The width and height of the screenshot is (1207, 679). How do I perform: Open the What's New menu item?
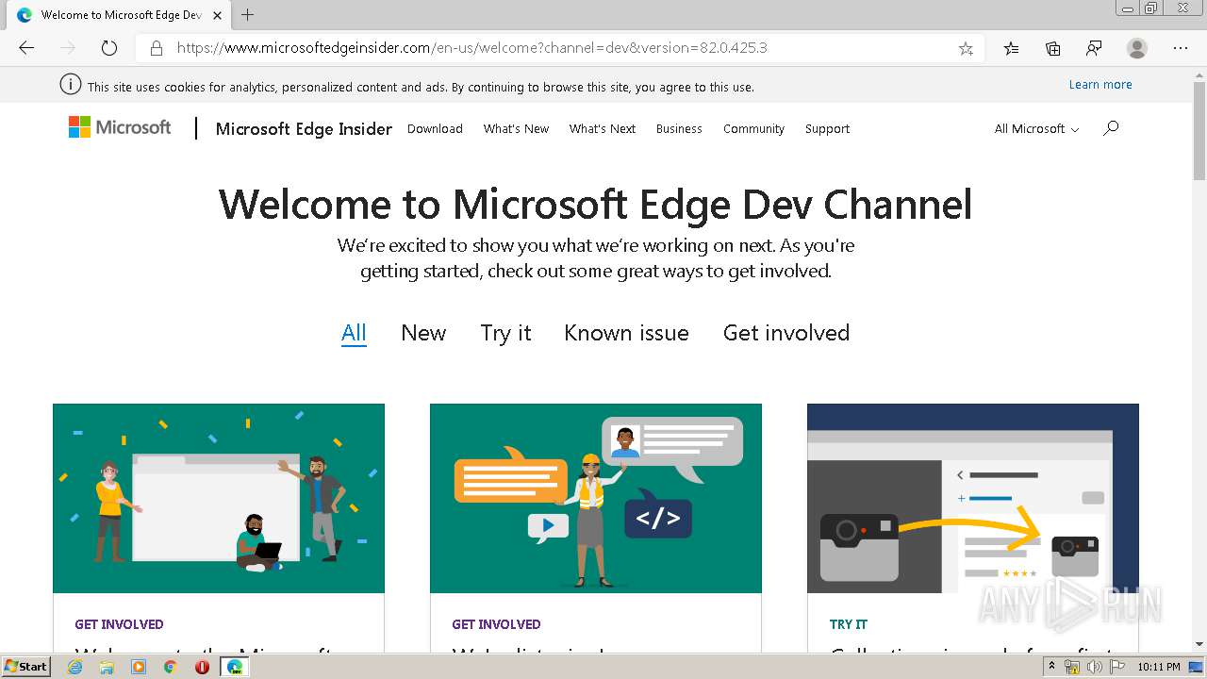516,129
